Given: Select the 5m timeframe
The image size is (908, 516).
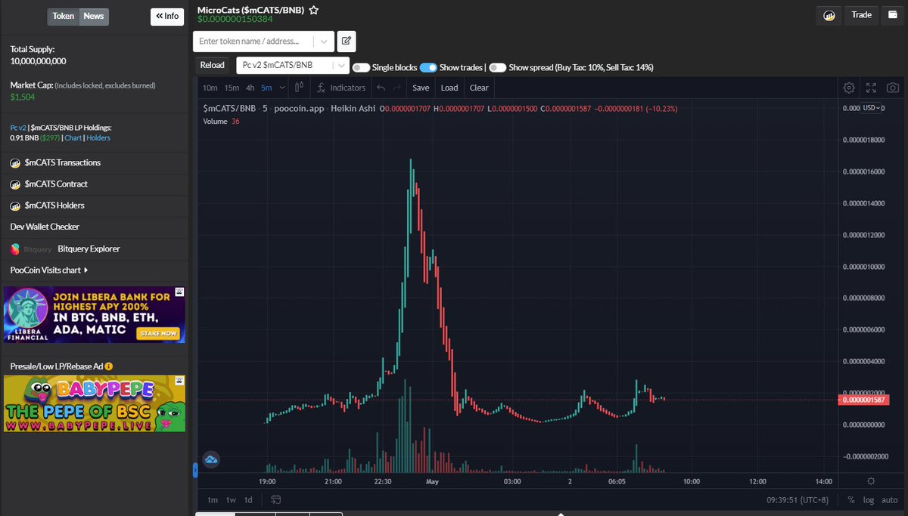Looking at the screenshot, I should tap(266, 88).
